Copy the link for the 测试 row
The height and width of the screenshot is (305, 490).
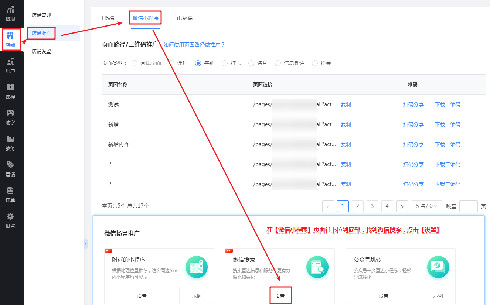(x=346, y=104)
